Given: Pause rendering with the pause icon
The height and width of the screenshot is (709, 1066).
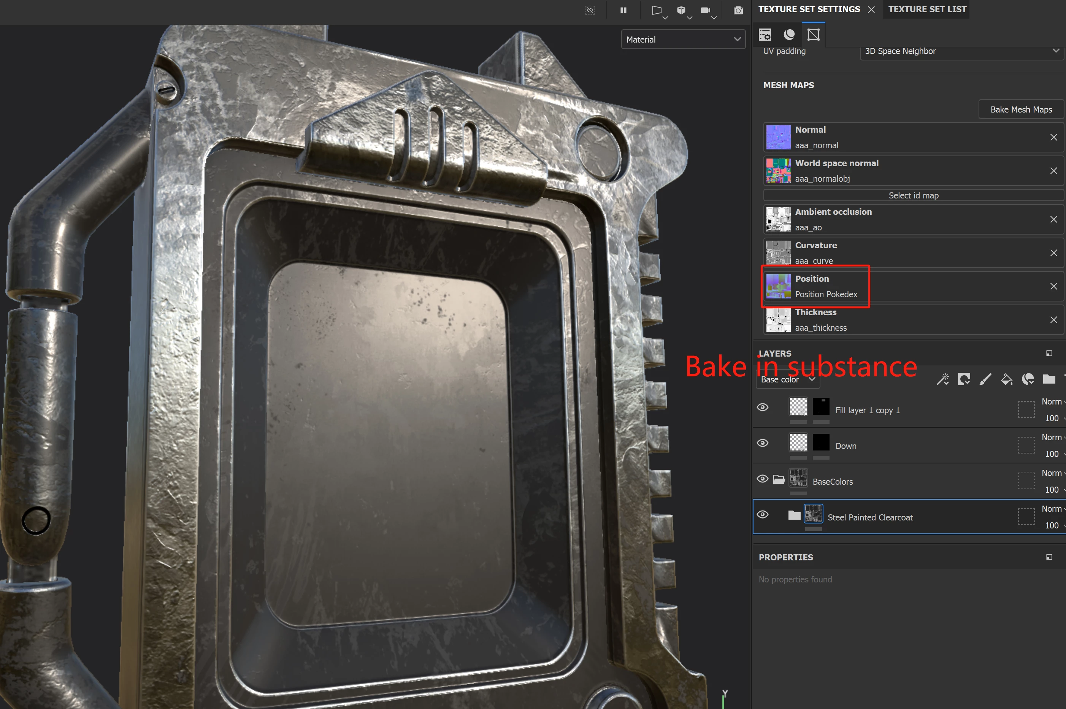Looking at the screenshot, I should [623, 10].
